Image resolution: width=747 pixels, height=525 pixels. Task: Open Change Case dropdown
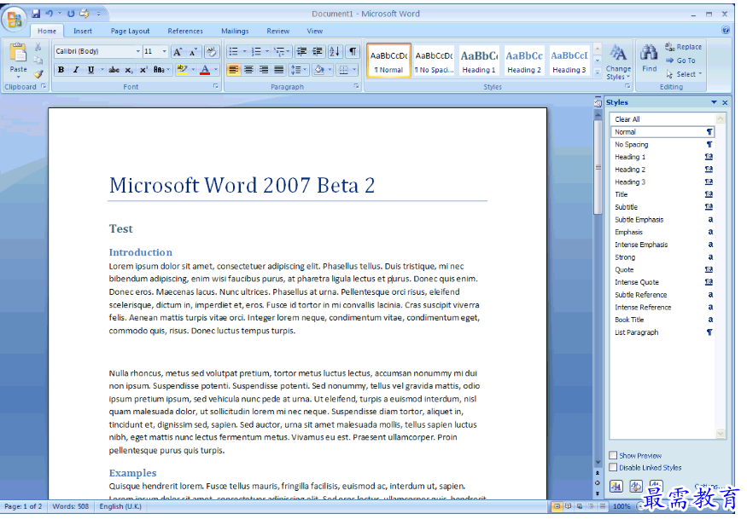click(161, 70)
